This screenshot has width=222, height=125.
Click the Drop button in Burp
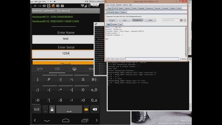coord(125,20)
